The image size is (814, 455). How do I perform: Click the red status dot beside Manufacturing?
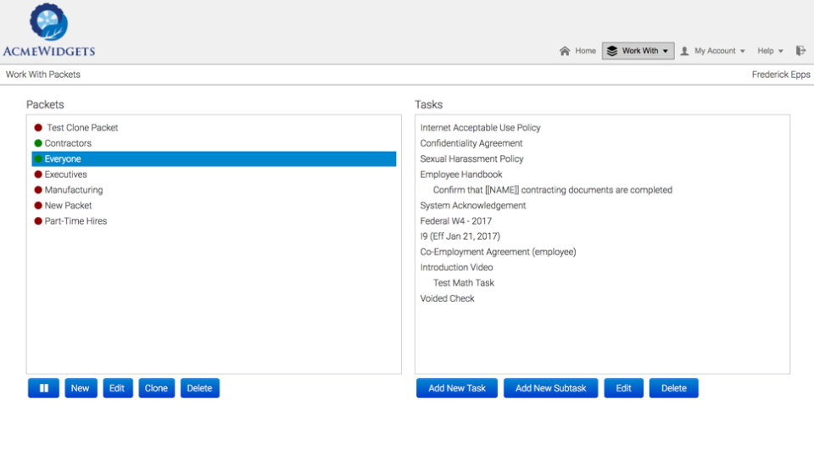coord(38,190)
